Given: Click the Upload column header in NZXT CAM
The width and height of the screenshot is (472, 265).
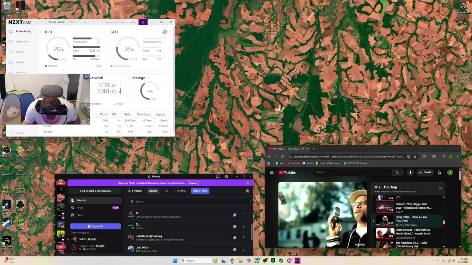Looking at the screenshot, I should pyautogui.click(x=162, y=114).
